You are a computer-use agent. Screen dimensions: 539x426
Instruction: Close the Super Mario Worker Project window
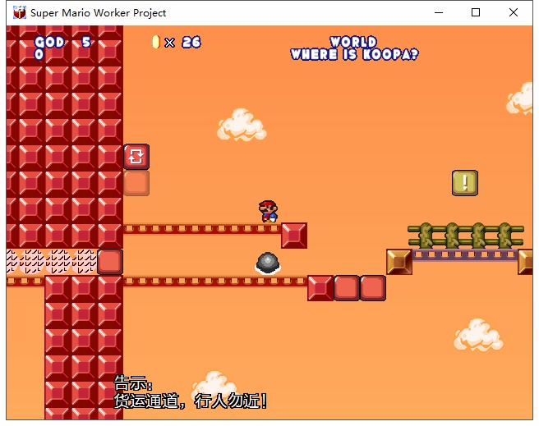pyautogui.click(x=514, y=12)
